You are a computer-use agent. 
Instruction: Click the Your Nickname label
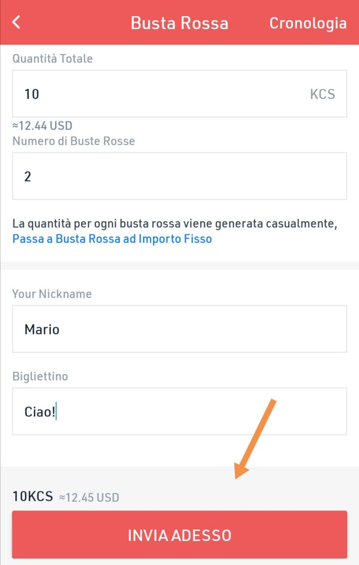52,294
